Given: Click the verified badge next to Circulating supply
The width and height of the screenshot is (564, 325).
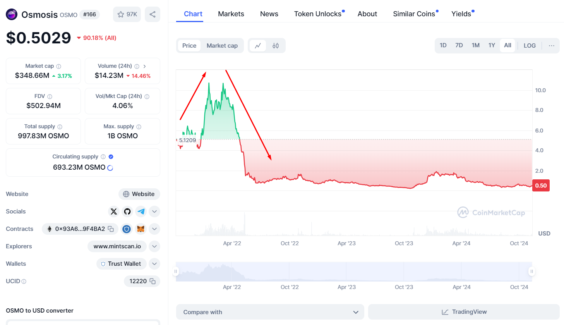Looking at the screenshot, I should pos(111,157).
